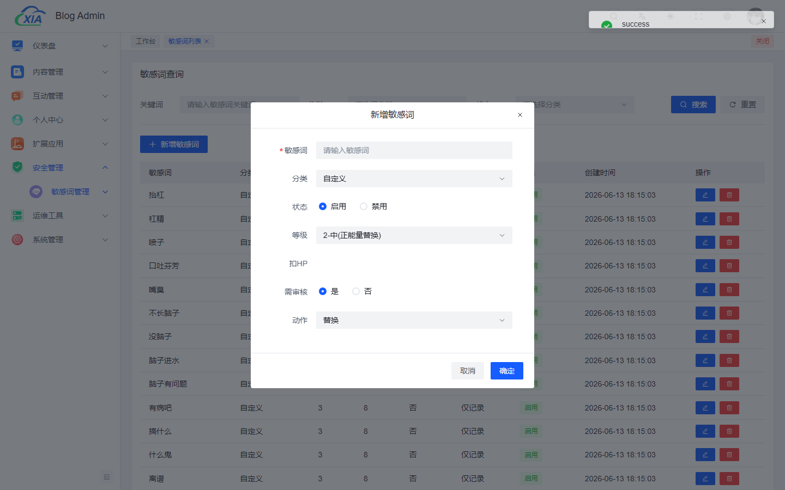This screenshot has height=490, width=785.
Task: Focus the 请输入敏感词 input in dialog
Action: point(414,150)
